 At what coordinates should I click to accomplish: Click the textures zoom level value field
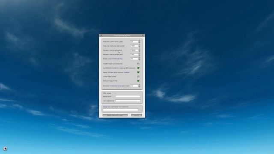[134, 42]
